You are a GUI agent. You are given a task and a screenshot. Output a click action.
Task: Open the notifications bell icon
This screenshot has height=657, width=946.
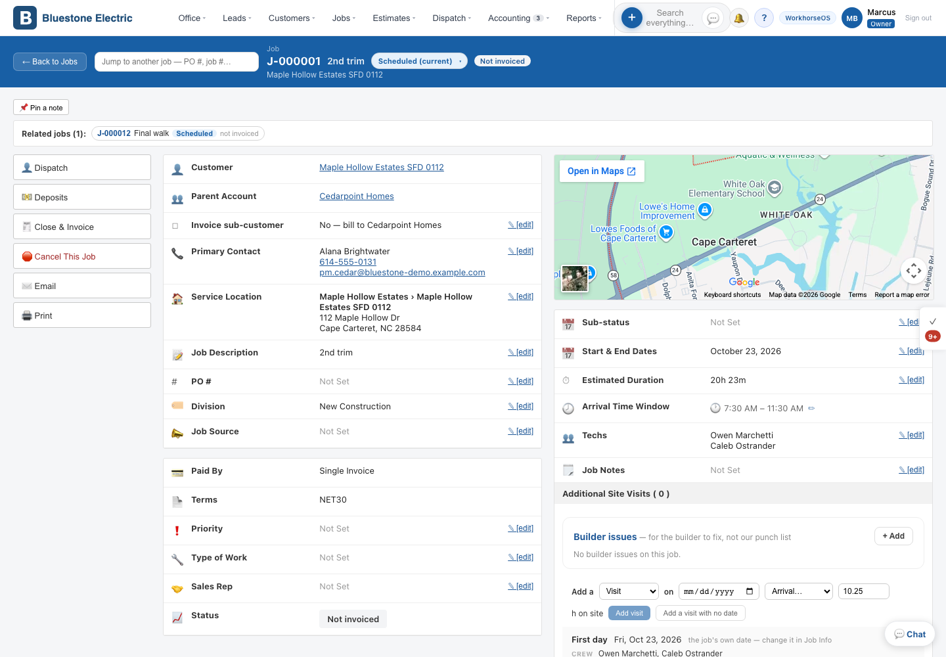coord(739,18)
